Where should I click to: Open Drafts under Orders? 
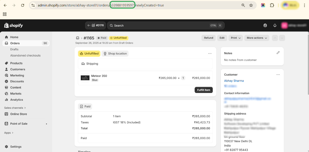14,49
